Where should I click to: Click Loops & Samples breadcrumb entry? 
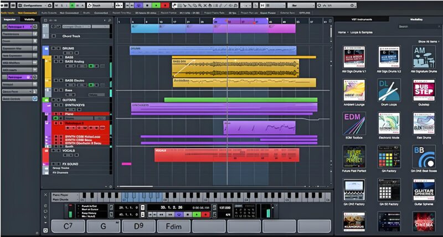coord(362,33)
